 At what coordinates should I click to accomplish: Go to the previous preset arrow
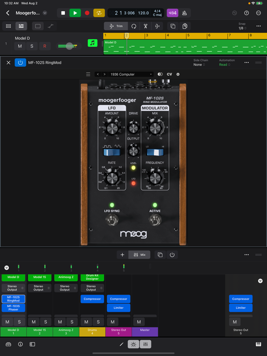pyautogui.click(x=98, y=74)
